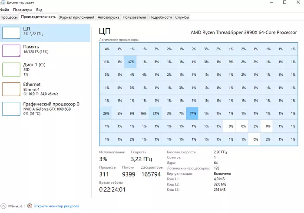The width and height of the screenshot is (304, 213).
Task: Open the Подробности tab
Action: point(161,17)
